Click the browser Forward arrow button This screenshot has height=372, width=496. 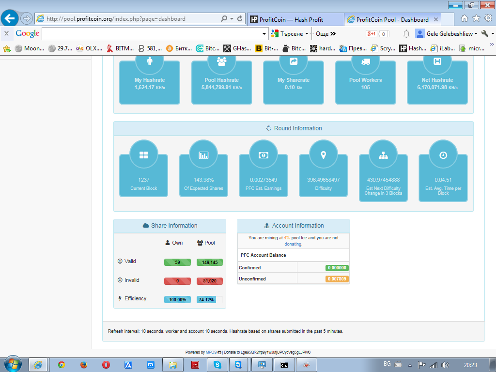(x=27, y=19)
